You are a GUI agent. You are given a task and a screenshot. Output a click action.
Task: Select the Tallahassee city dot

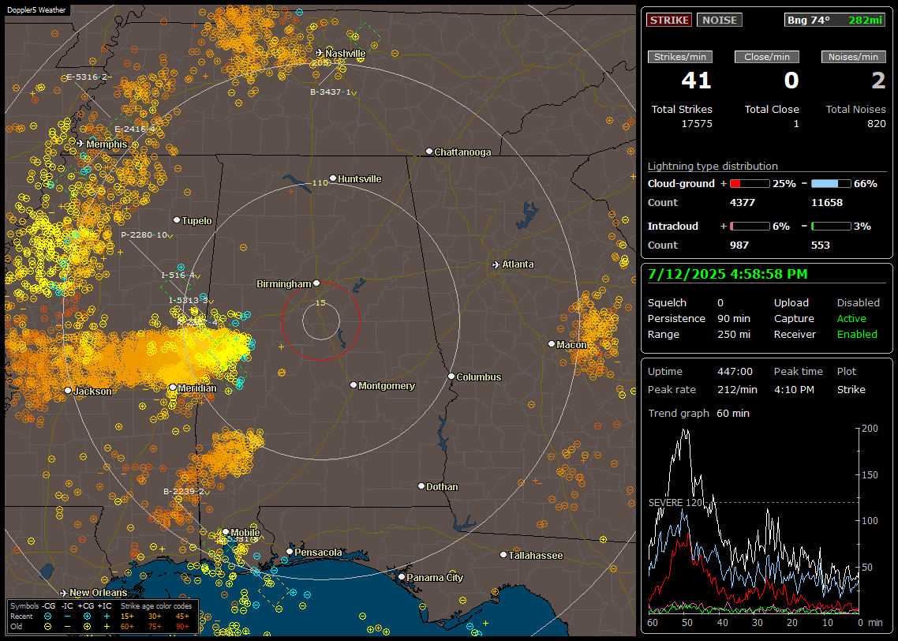pyautogui.click(x=503, y=555)
